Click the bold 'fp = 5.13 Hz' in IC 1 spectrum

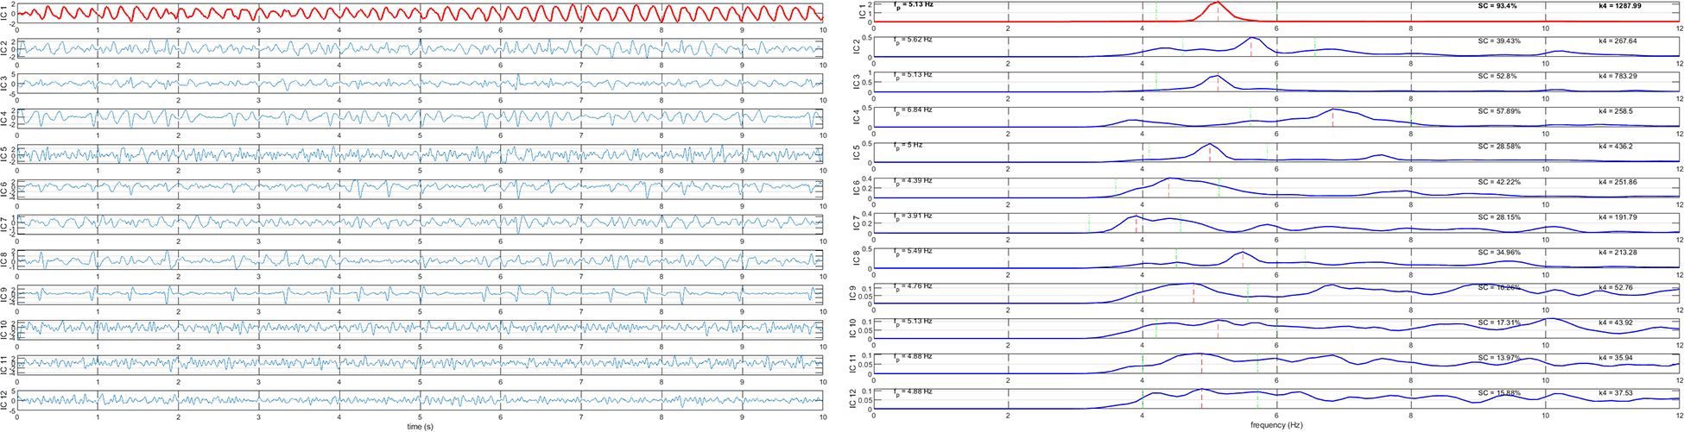(914, 5)
